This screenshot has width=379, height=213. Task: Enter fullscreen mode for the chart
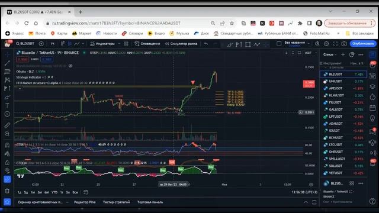point(335,44)
